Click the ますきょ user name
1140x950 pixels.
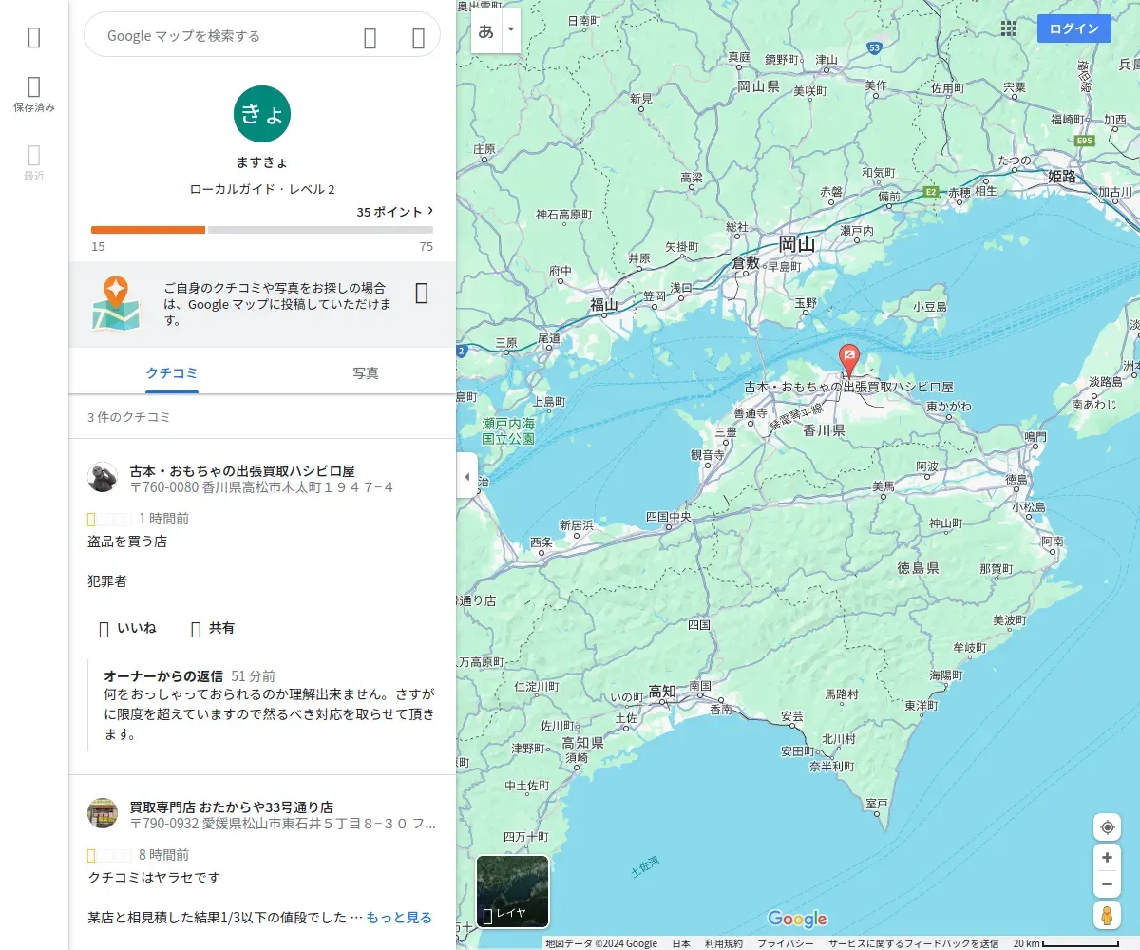pos(262,162)
